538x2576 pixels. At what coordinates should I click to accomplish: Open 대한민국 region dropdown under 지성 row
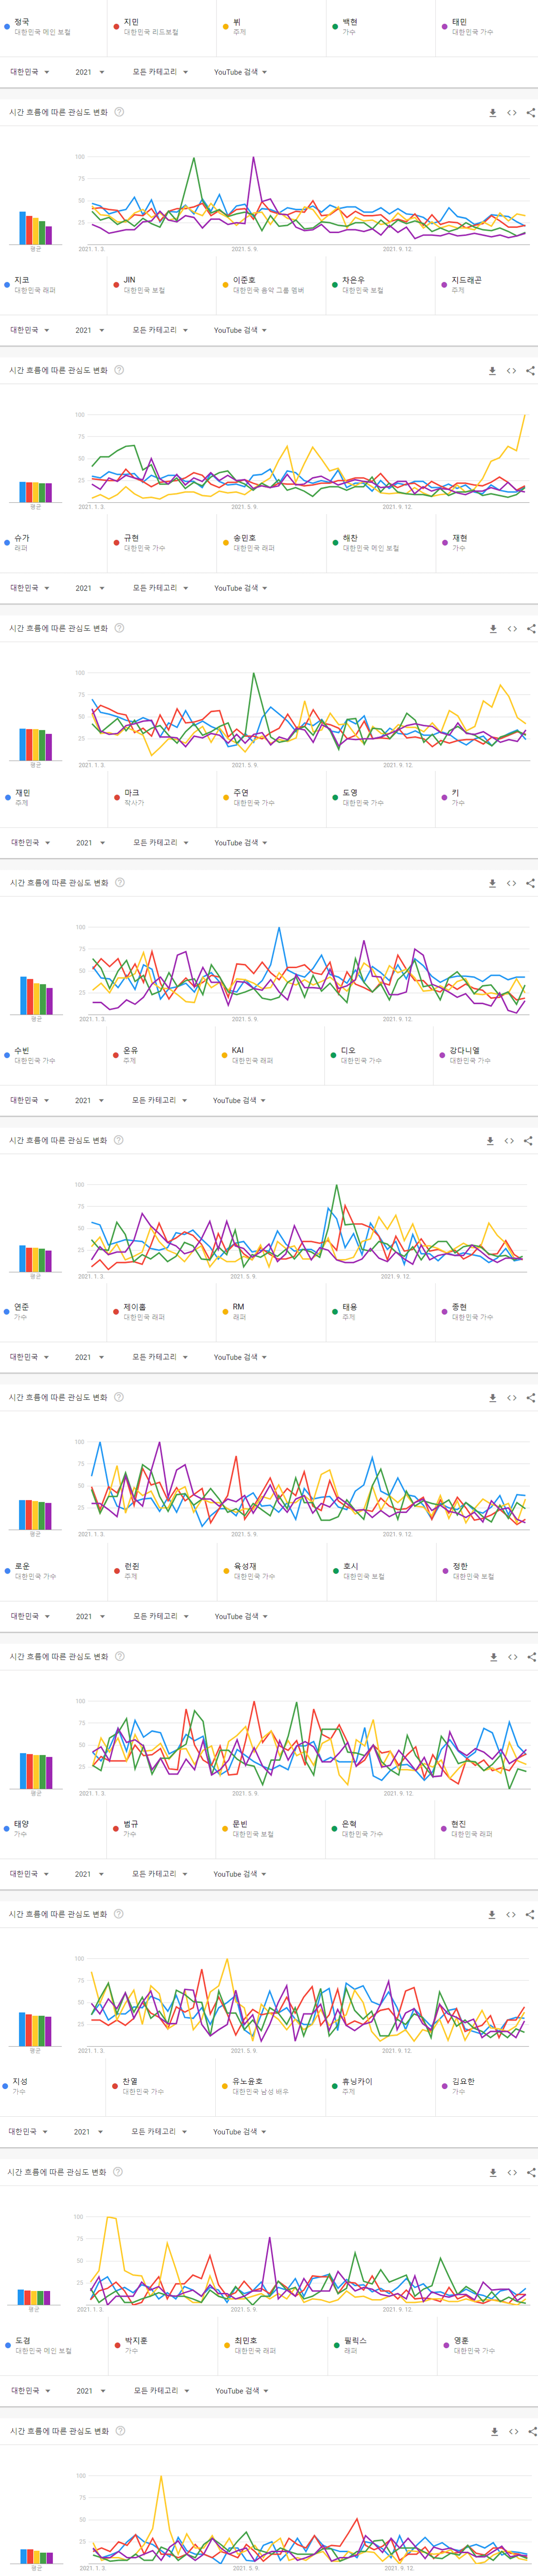click(27, 2132)
